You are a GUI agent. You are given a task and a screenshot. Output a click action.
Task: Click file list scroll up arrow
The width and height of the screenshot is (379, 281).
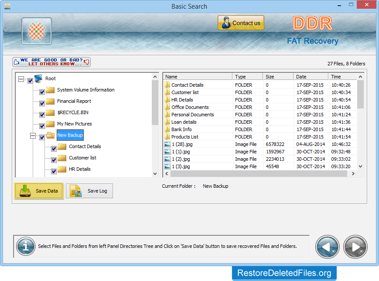click(x=360, y=77)
